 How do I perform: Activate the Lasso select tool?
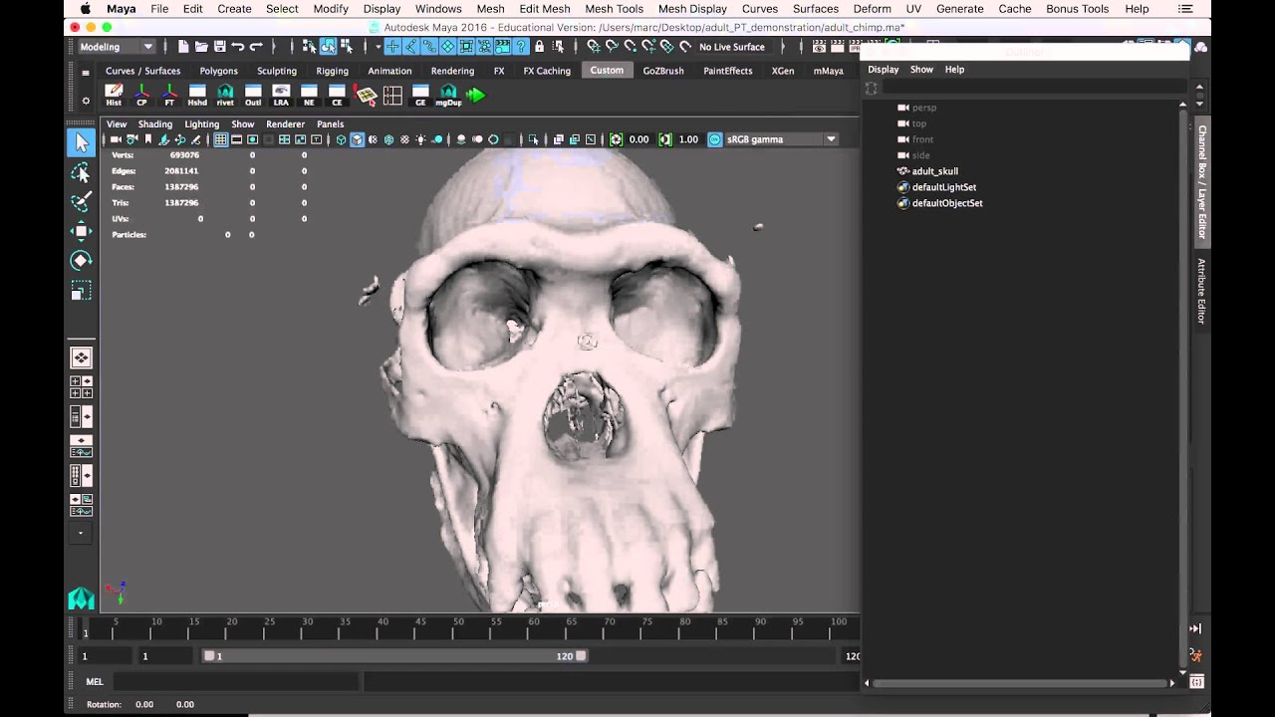click(x=81, y=172)
